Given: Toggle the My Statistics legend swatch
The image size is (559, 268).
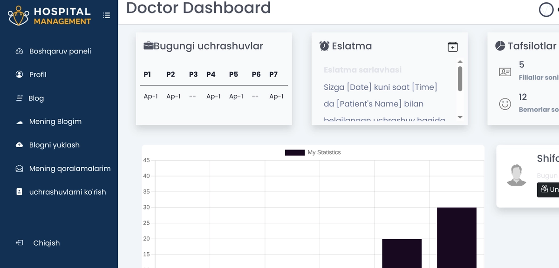Looking at the screenshot, I should click(x=294, y=152).
